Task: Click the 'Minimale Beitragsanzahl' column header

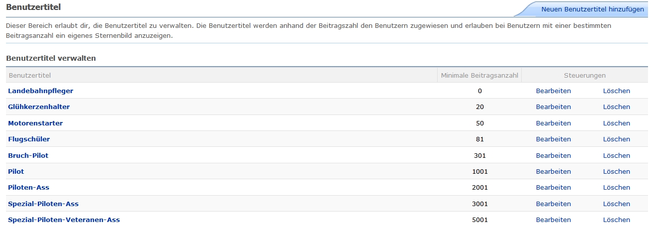Action: 479,75
